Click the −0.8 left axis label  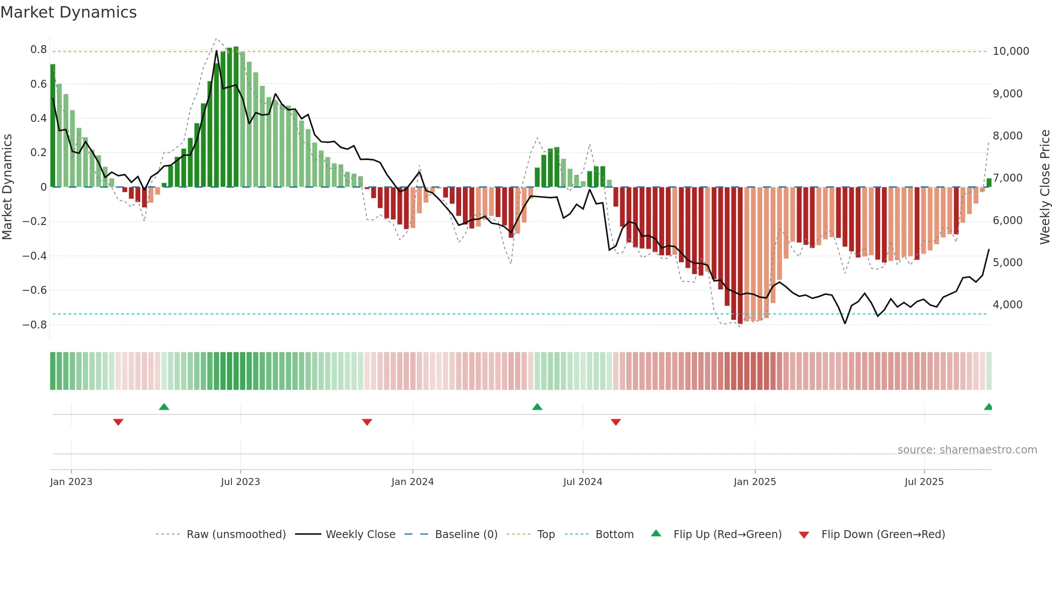[x=35, y=325]
